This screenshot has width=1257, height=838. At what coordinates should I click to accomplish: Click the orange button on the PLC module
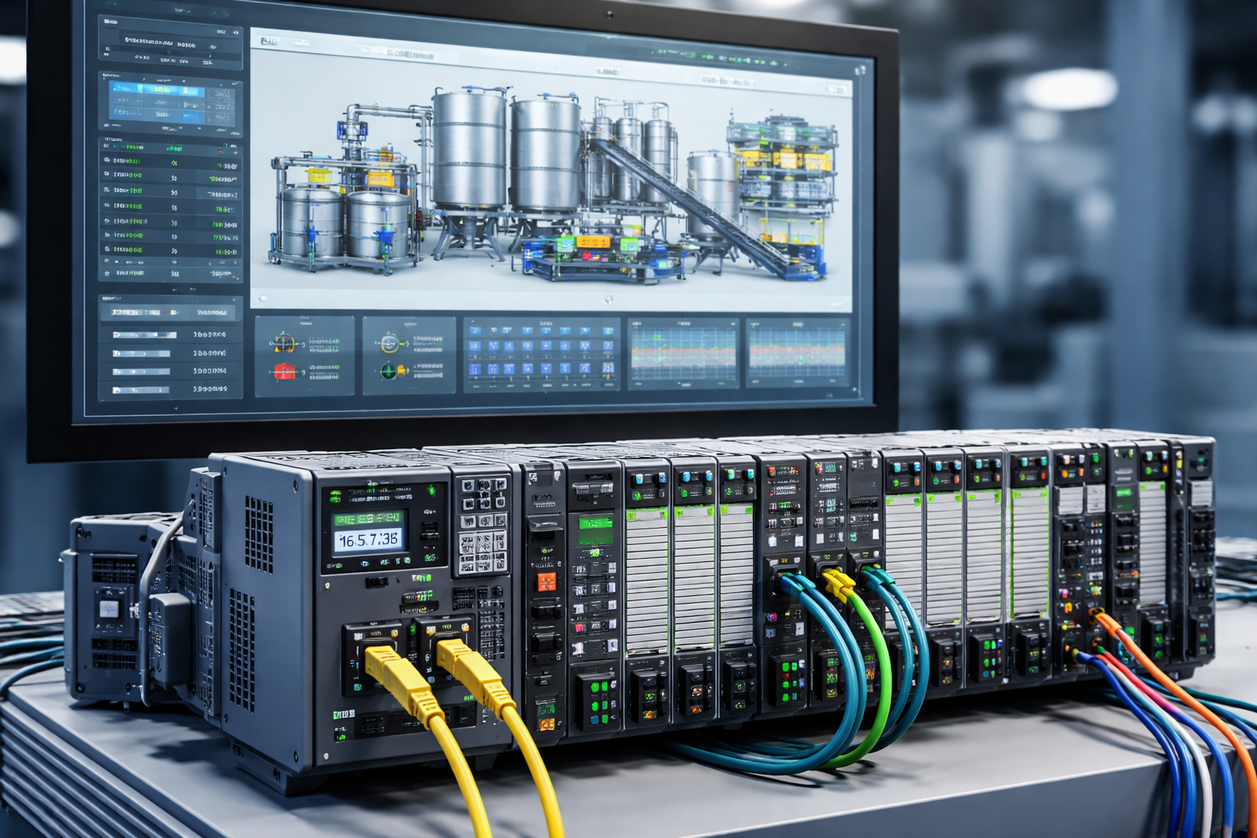click(x=546, y=582)
